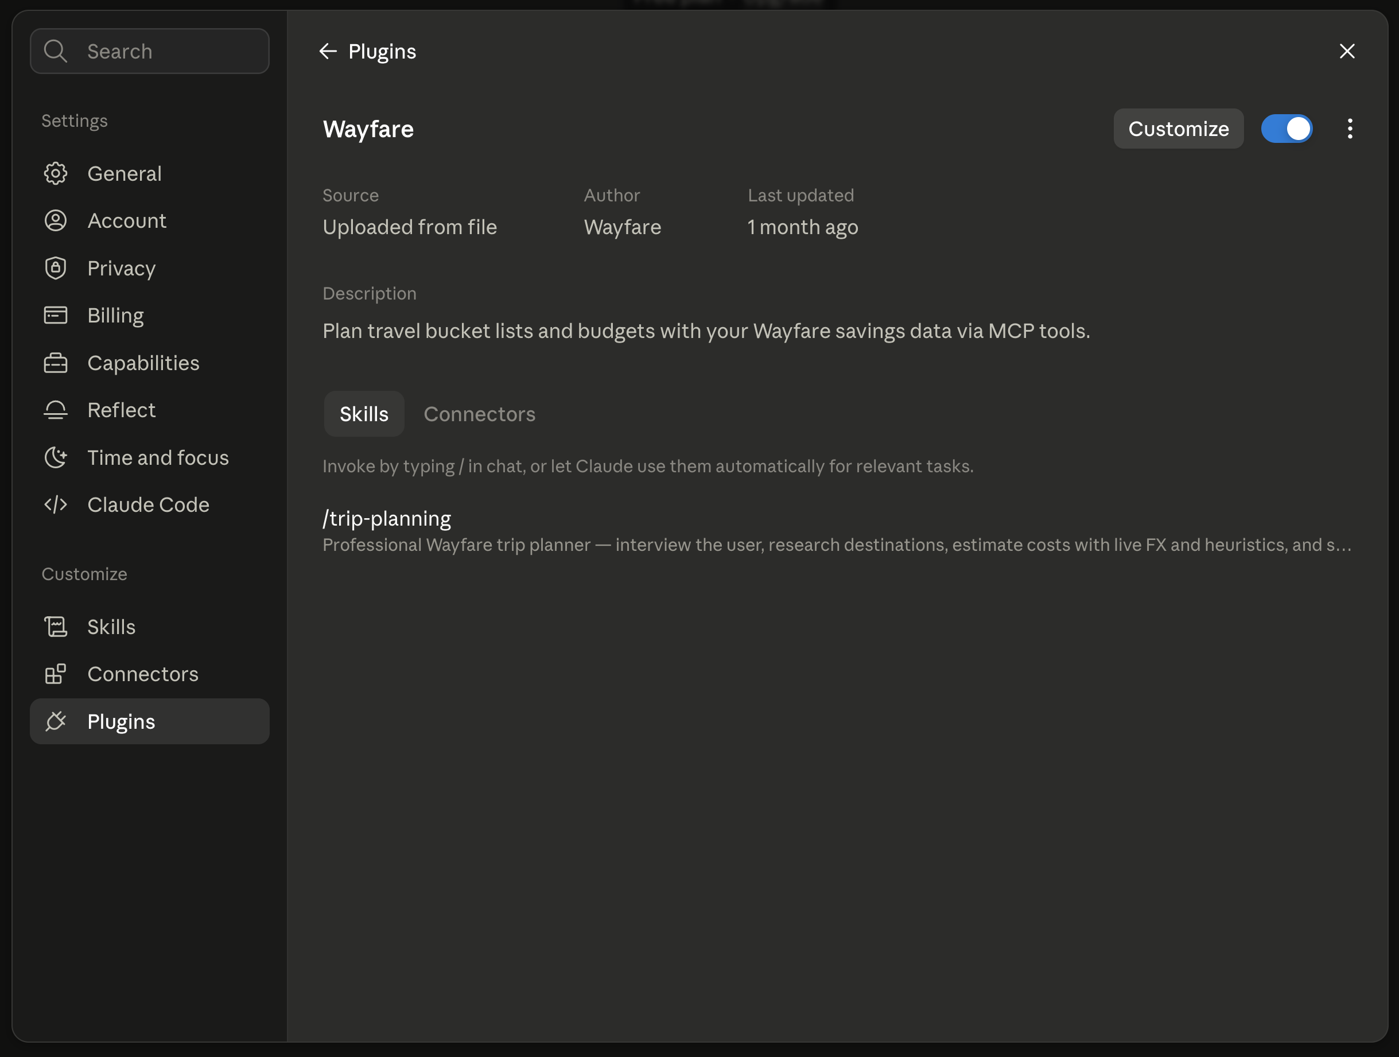Go back using the left arrow icon
Image resolution: width=1399 pixels, height=1057 pixels.
pyautogui.click(x=328, y=51)
